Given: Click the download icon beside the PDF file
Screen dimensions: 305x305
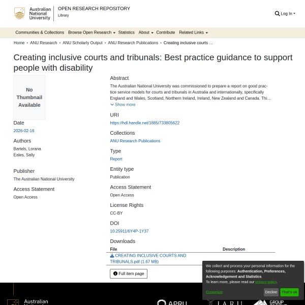Looking at the screenshot, I should click(112, 256).
